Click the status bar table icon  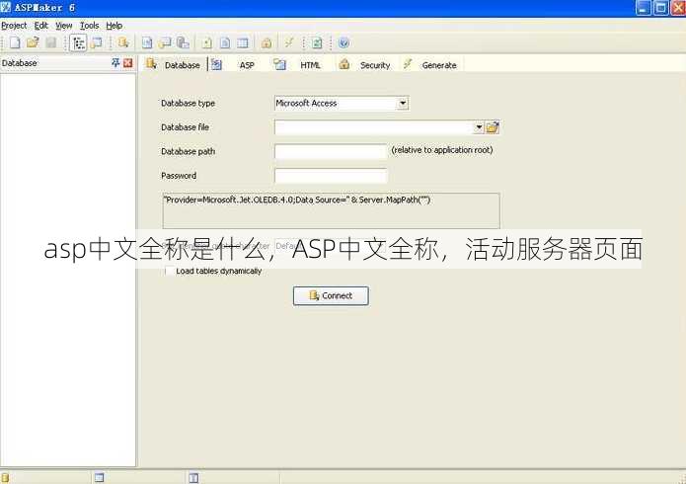click(100, 477)
